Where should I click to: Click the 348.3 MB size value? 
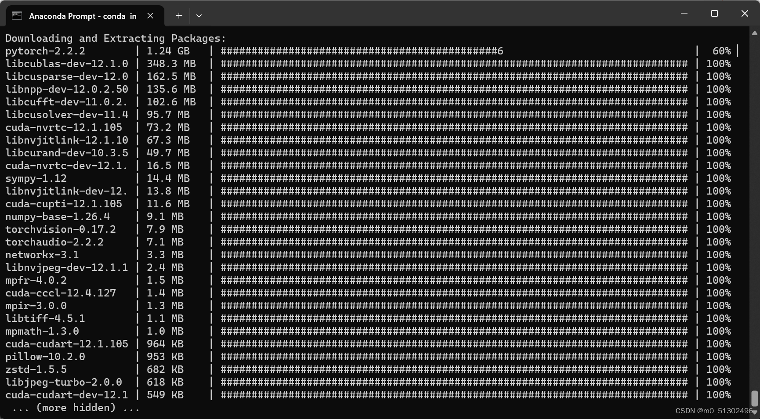click(171, 64)
